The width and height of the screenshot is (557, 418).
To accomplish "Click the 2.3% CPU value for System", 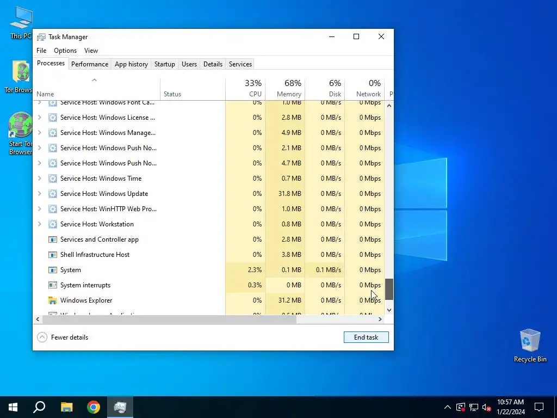I will click(x=255, y=270).
